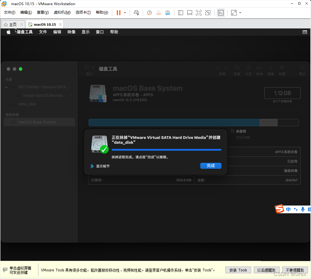Click the 急救 first aid icon

(237, 67)
